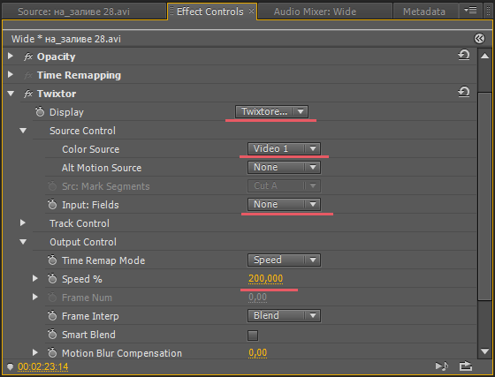Click the play audio toggle icon

[x=442, y=366]
